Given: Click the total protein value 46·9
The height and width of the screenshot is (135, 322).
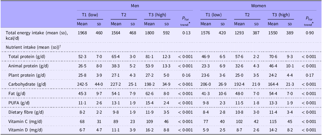Looking at the screenshot, I should (x=206, y=57).
